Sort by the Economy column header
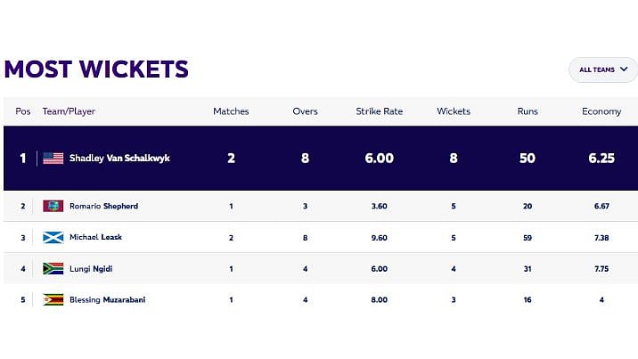 [601, 111]
